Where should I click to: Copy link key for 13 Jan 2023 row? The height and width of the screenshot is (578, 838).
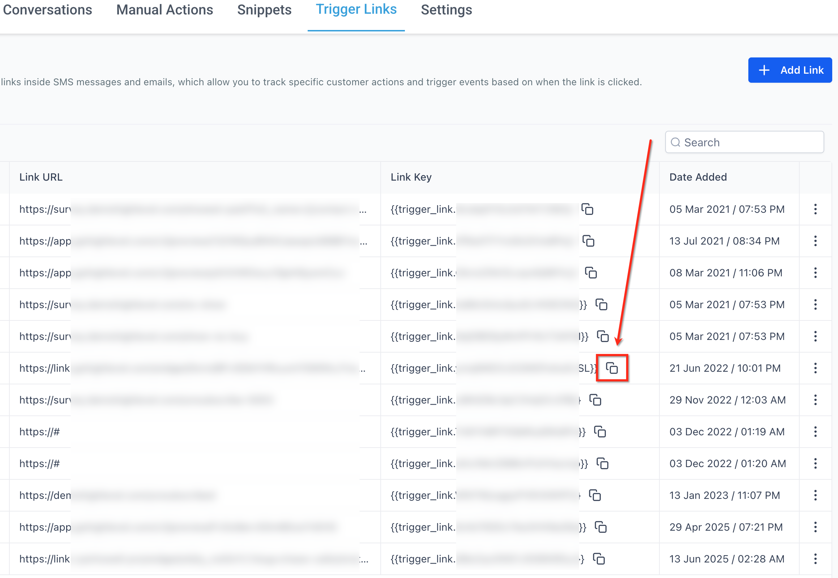tap(595, 495)
